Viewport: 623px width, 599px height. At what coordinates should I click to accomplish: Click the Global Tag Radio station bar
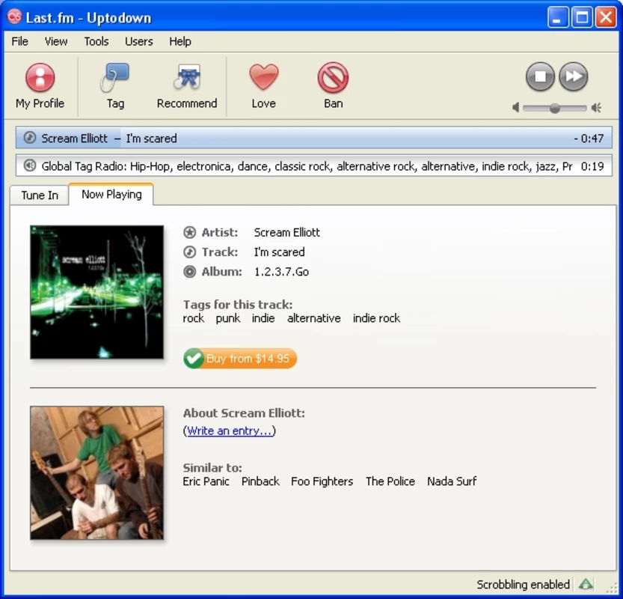(x=314, y=166)
